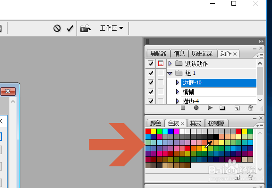272x188 pixels.
Task: Select the 模糊 action
Action: 219,92
